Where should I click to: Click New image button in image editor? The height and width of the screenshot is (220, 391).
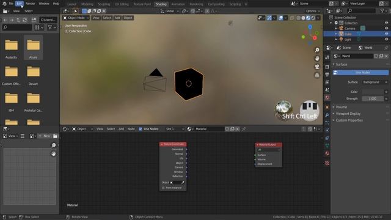pos(45,136)
